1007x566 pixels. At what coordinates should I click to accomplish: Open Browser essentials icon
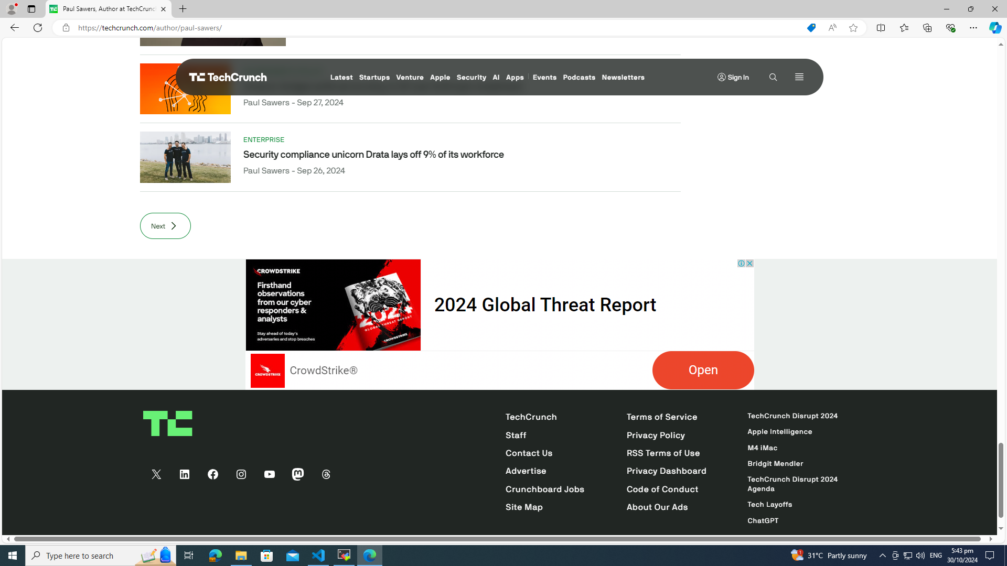[950, 28]
